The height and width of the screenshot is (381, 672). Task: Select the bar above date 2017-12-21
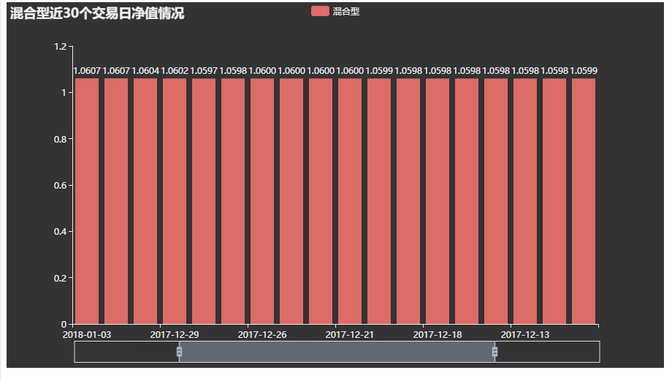pyautogui.click(x=350, y=201)
